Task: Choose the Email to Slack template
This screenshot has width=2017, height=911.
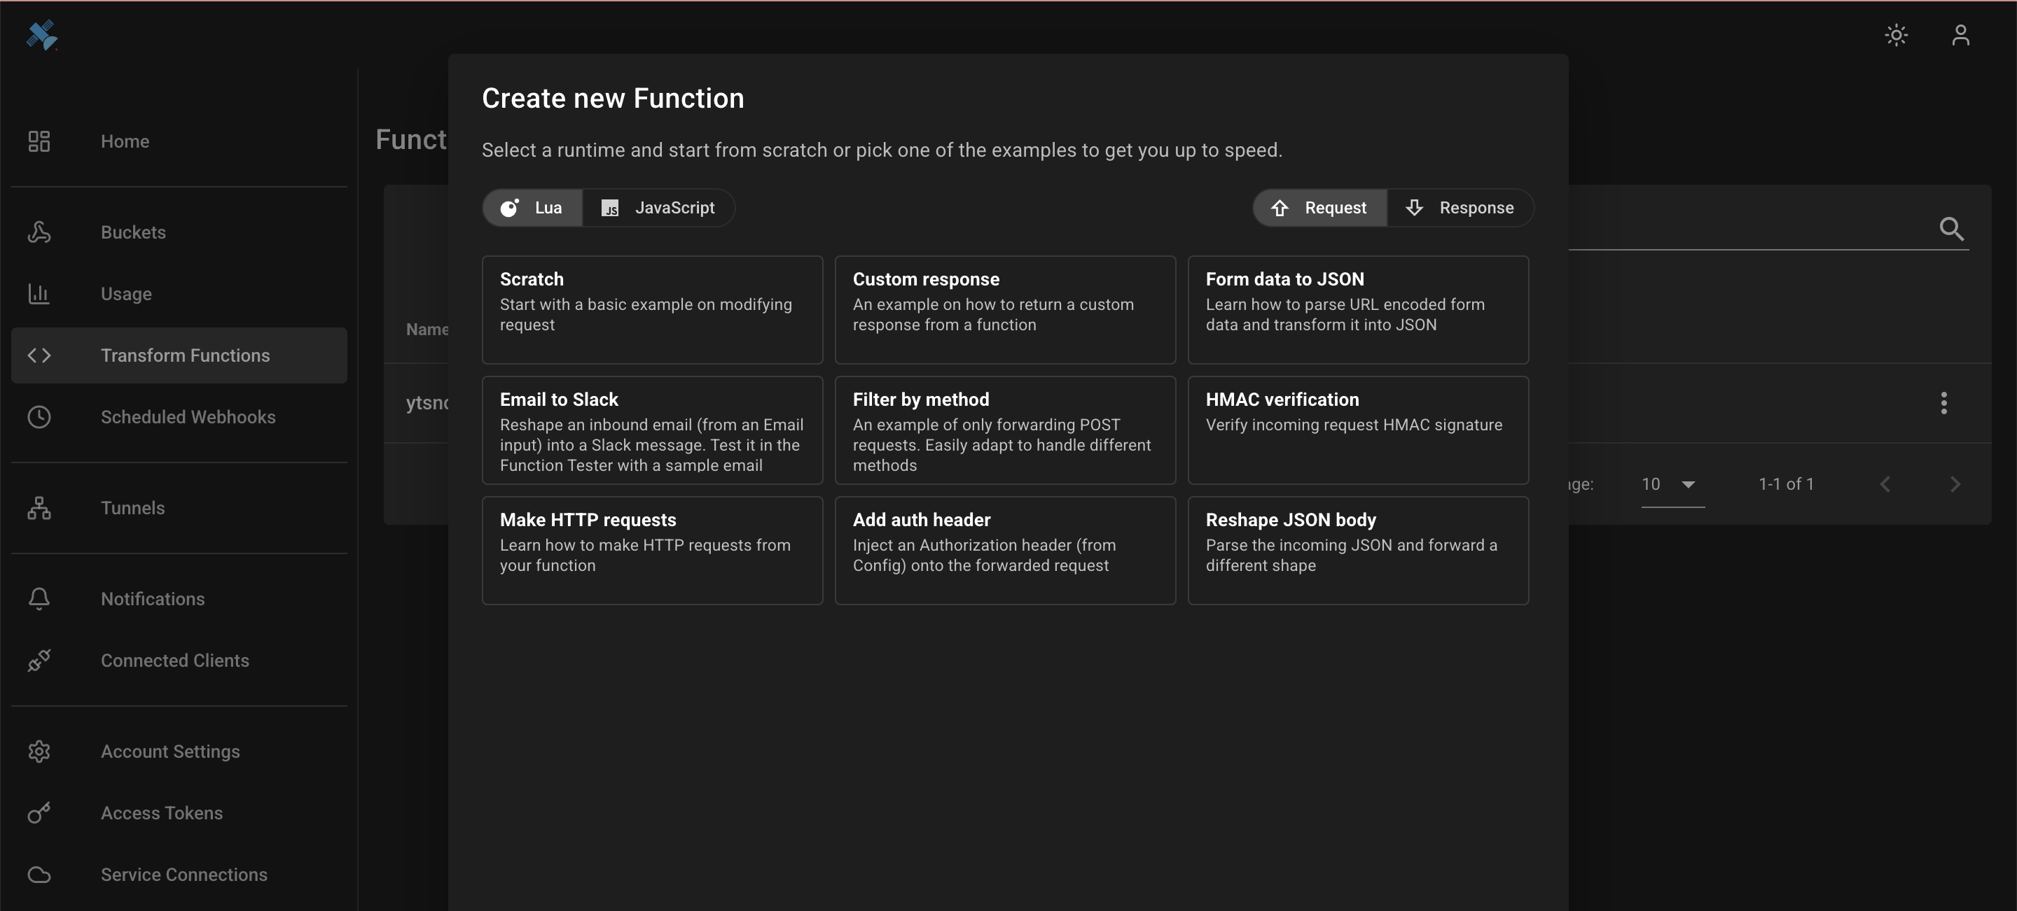Action: (x=652, y=430)
